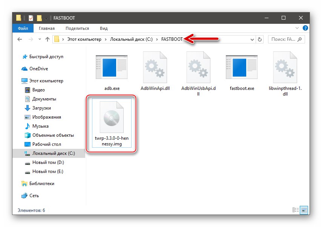Select Этот компьютер in navigation pane
322x227 pixels.
[x=46, y=81]
